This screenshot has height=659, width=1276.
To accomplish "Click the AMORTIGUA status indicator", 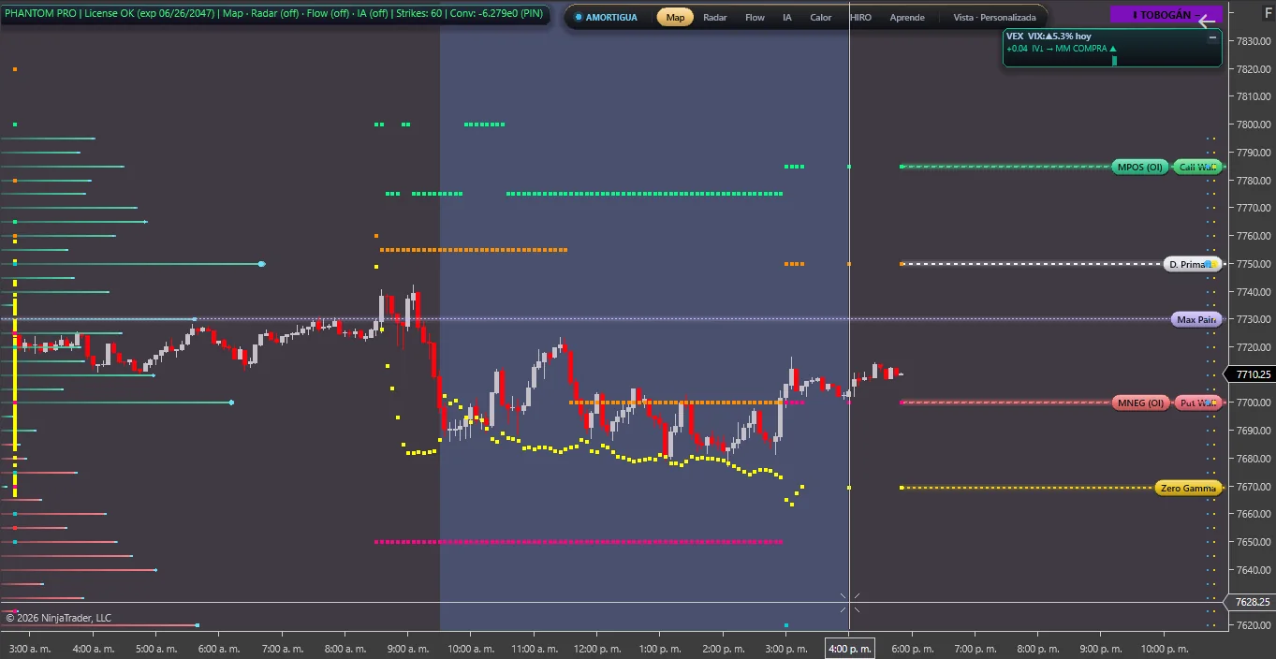I will [x=606, y=17].
